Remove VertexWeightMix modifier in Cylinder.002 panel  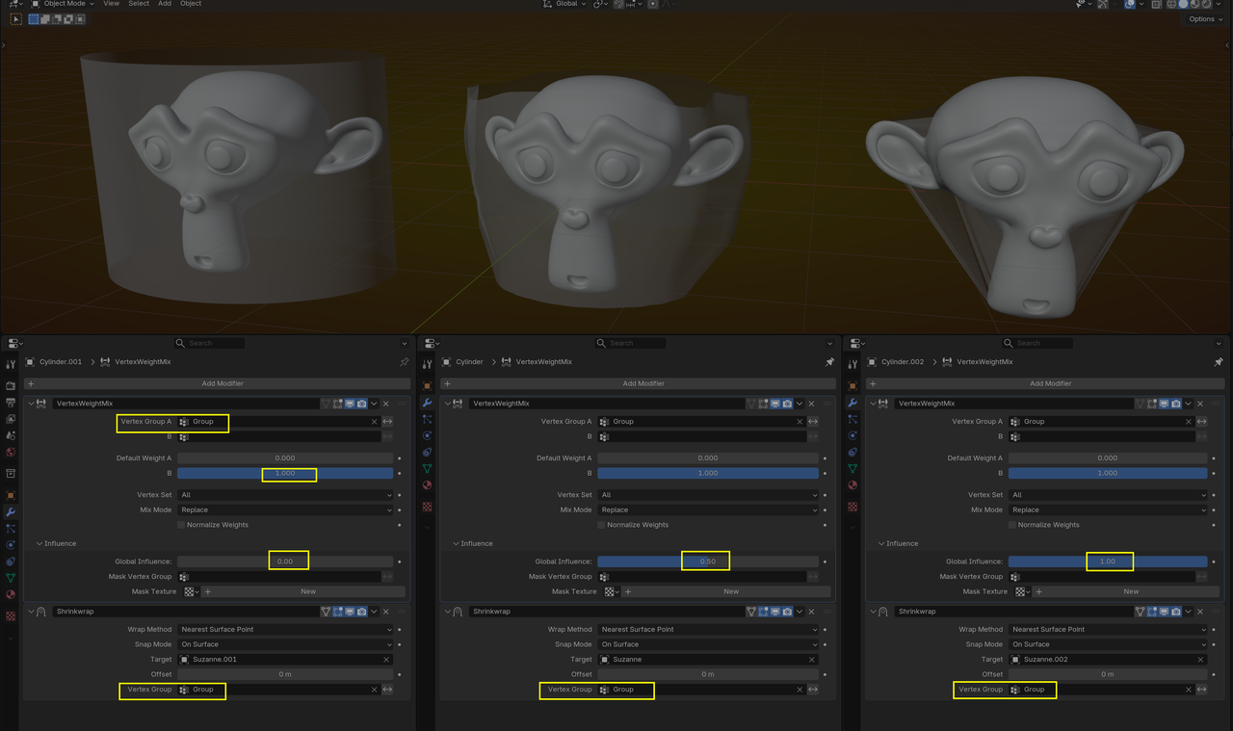point(1199,404)
